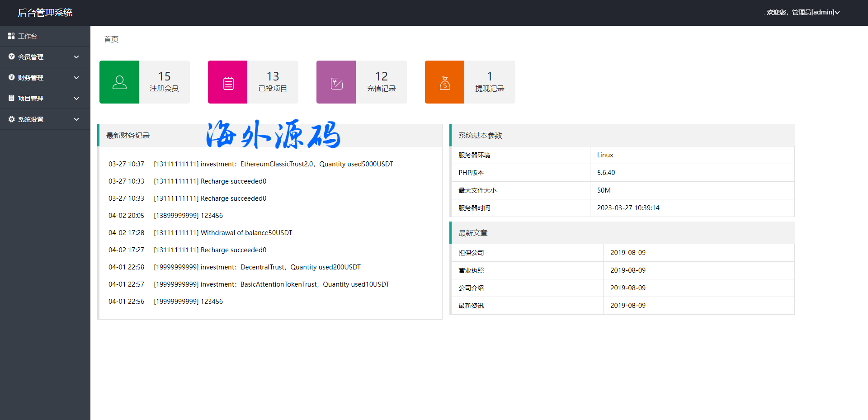Image resolution: width=868 pixels, height=420 pixels.
Task: Click the 工作台 dashboard grid icon
Action: click(x=11, y=36)
